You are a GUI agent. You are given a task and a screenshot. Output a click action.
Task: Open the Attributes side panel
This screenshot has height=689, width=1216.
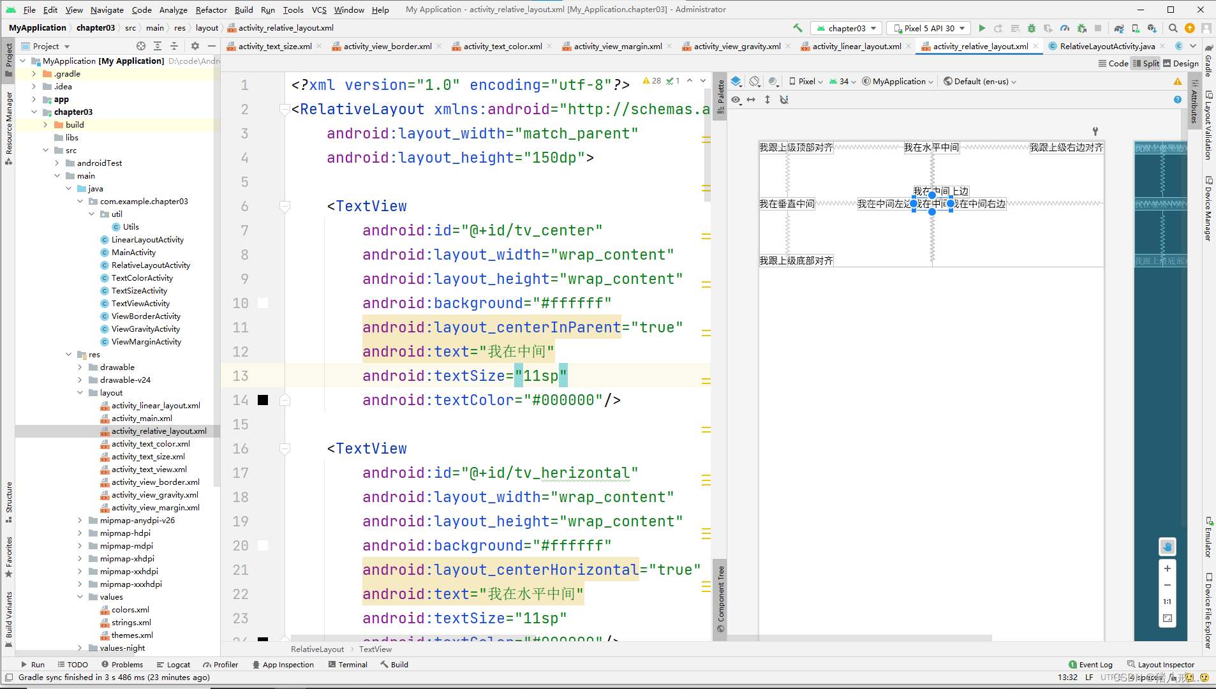point(1194,102)
